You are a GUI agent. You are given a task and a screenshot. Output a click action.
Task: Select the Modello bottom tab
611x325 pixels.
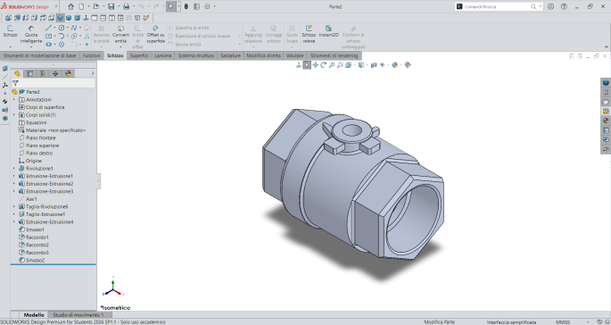pos(34,314)
